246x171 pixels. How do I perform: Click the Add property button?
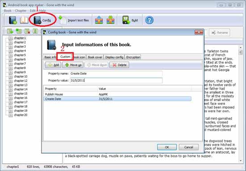pyautogui.click(x=53, y=65)
